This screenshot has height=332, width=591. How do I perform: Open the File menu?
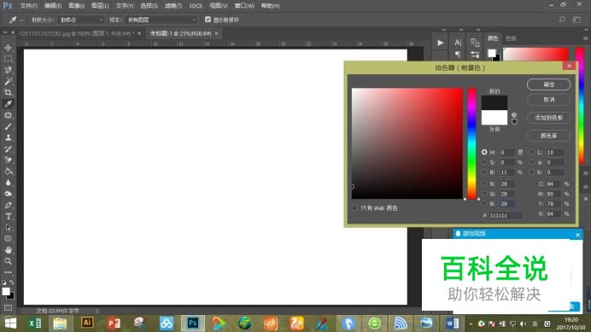29,6
